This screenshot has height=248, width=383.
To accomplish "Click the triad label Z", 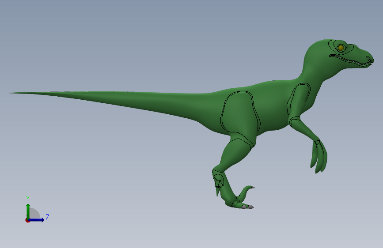I will tap(47, 217).
